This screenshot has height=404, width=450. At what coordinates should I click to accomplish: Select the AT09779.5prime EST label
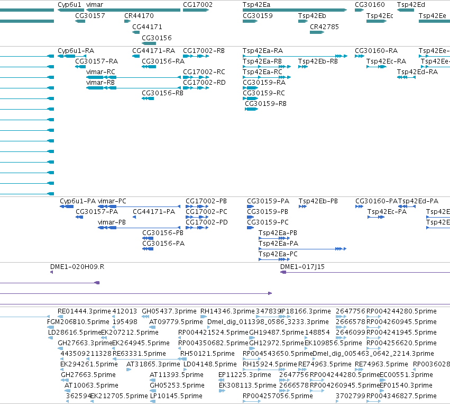click(x=176, y=322)
